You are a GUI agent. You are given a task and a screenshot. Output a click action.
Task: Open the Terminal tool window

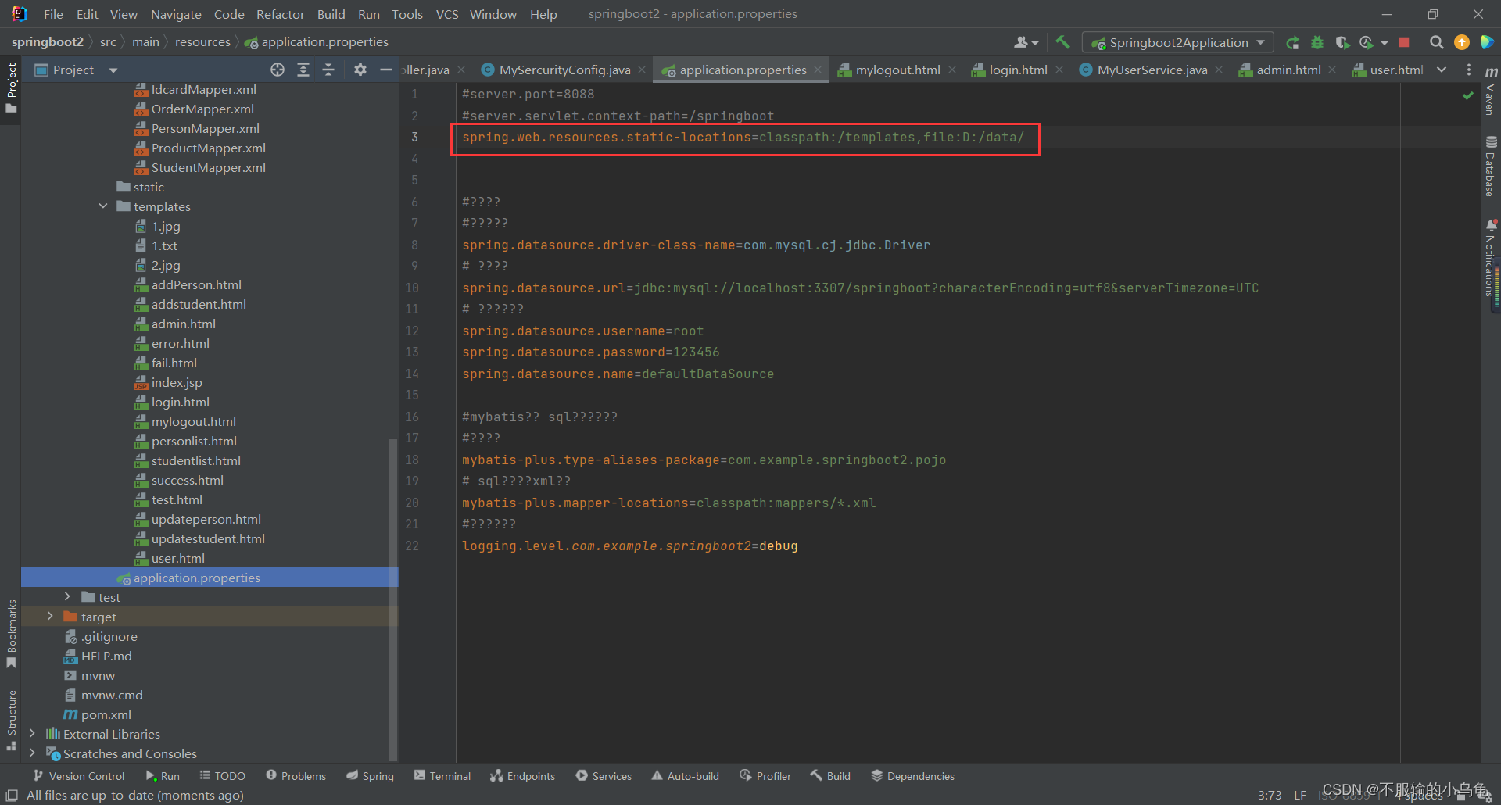[x=442, y=776]
